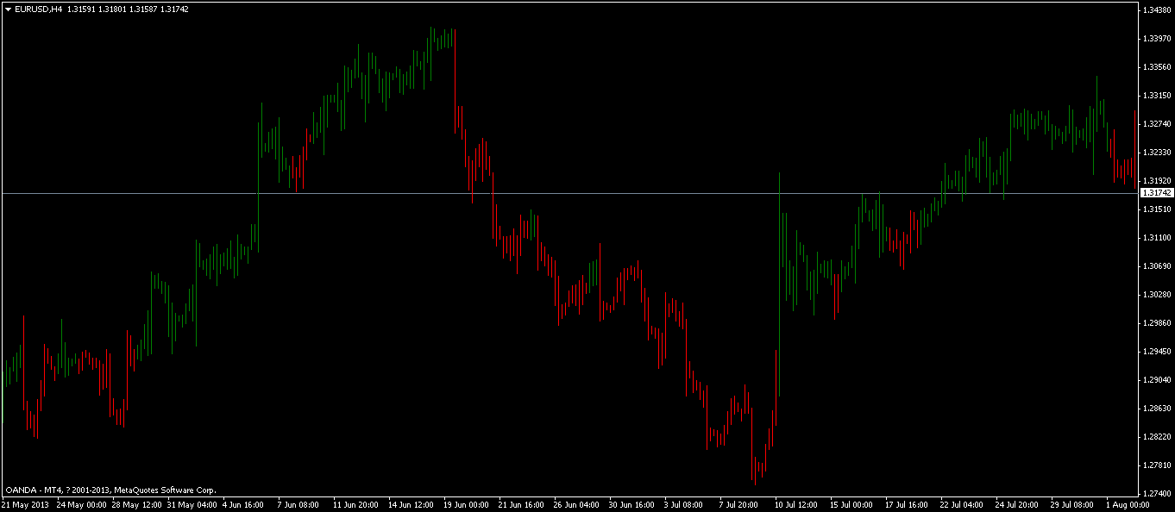Click the 1.33150 price scale label
1175x512 pixels.
click(x=1156, y=95)
